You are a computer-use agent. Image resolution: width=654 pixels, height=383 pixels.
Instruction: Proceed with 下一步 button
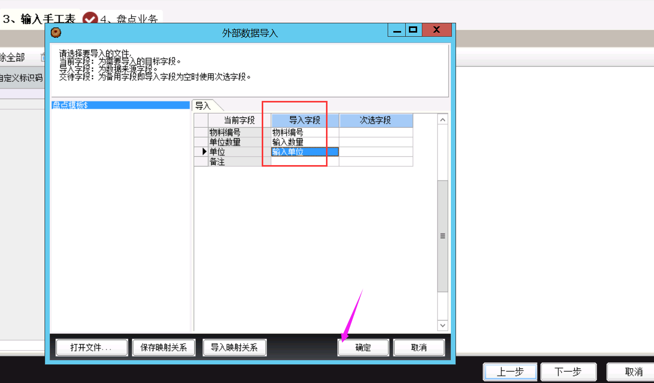[568, 372]
